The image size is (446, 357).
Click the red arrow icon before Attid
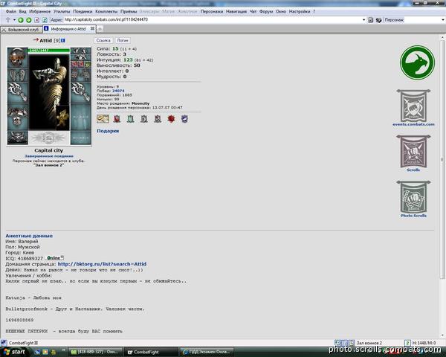(x=36, y=40)
